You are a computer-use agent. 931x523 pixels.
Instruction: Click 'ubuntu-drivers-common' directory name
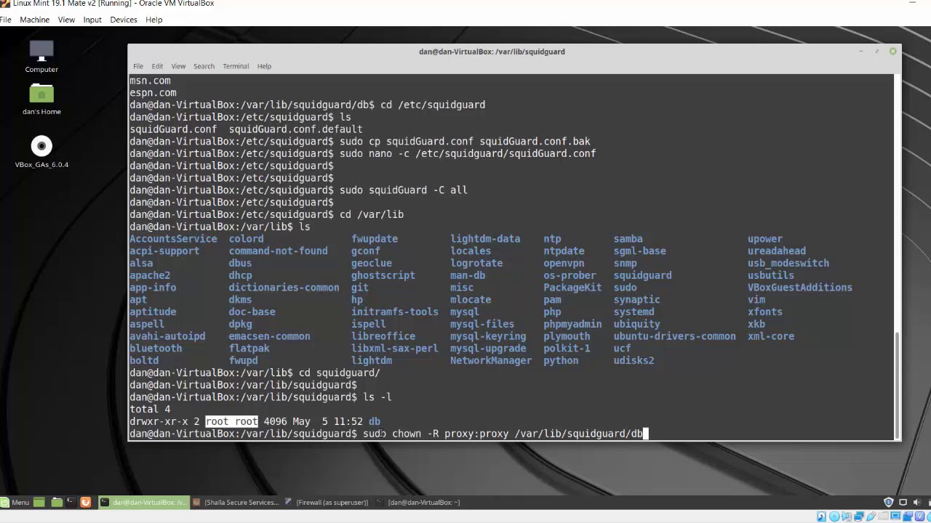point(674,336)
